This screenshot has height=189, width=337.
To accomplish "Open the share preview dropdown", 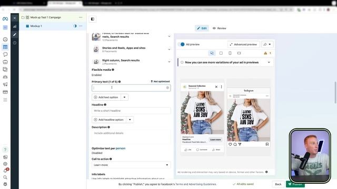I will point(267,44).
